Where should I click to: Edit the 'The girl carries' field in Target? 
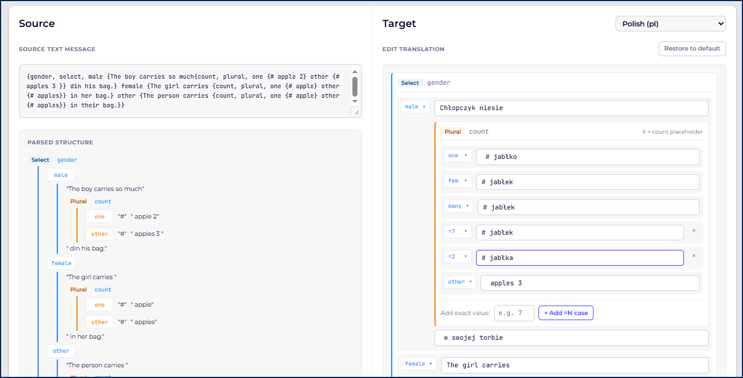coord(575,365)
